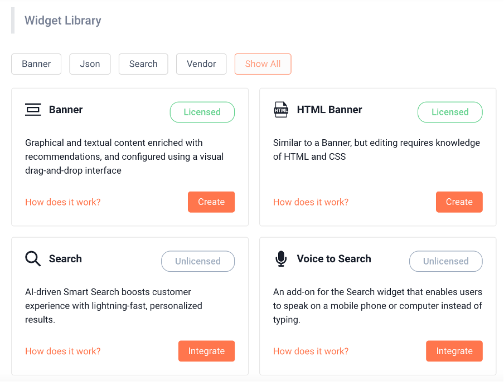
Task: Click Integrate on the Search widget
Action: coord(206,351)
